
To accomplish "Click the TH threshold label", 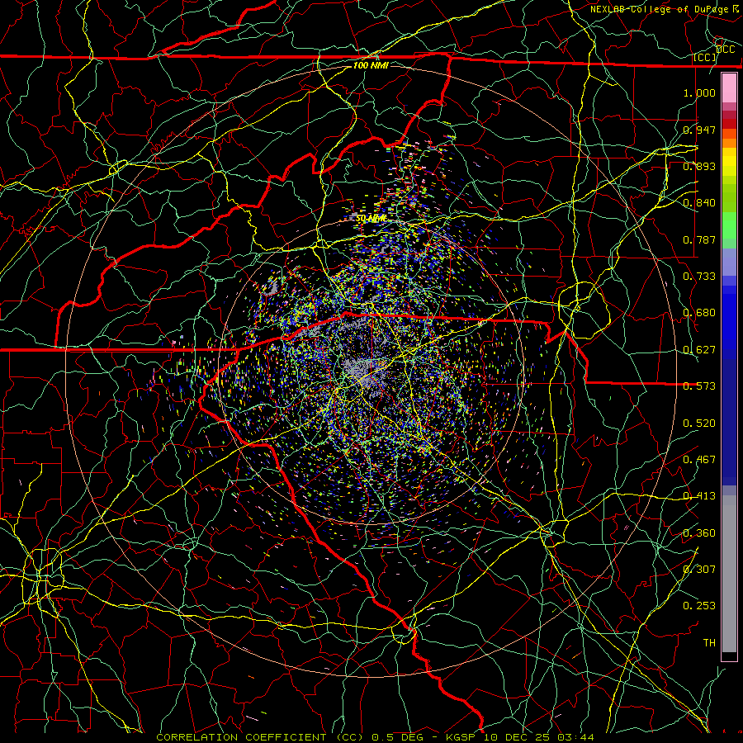I will click(709, 642).
